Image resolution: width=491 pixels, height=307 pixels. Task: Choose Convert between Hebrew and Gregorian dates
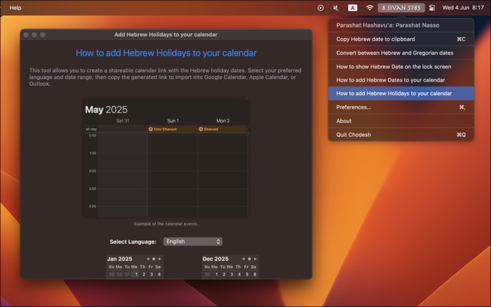pyautogui.click(x=401, y=53)
